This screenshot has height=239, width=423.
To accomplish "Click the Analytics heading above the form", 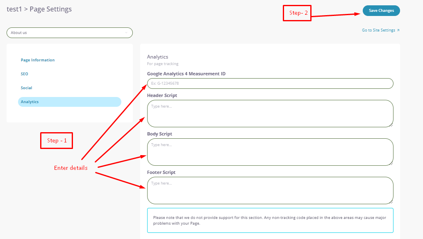I will [x=157, y=56].
